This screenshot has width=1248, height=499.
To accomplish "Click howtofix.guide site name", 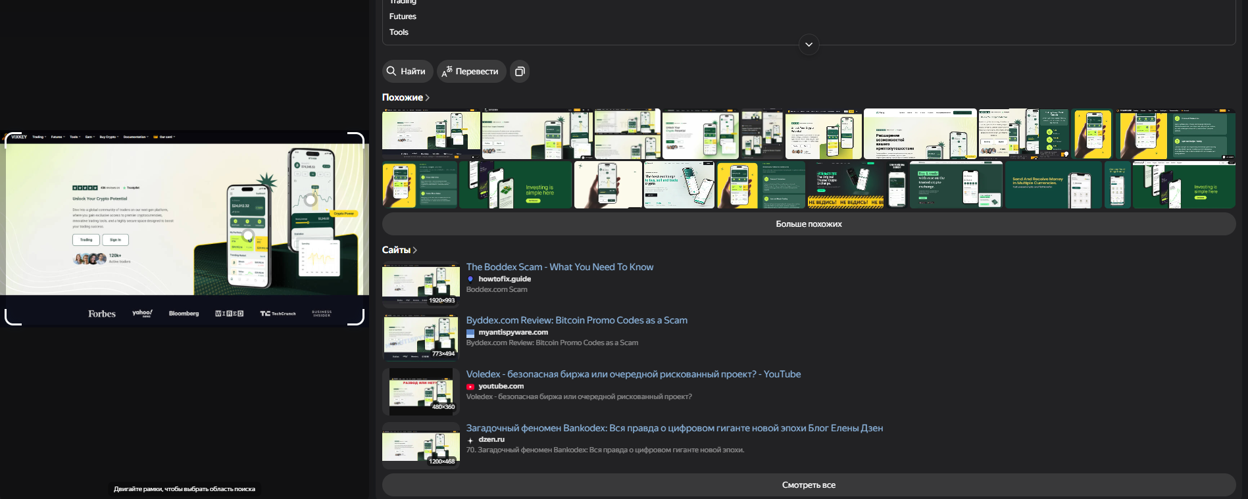I will point(505,279).
